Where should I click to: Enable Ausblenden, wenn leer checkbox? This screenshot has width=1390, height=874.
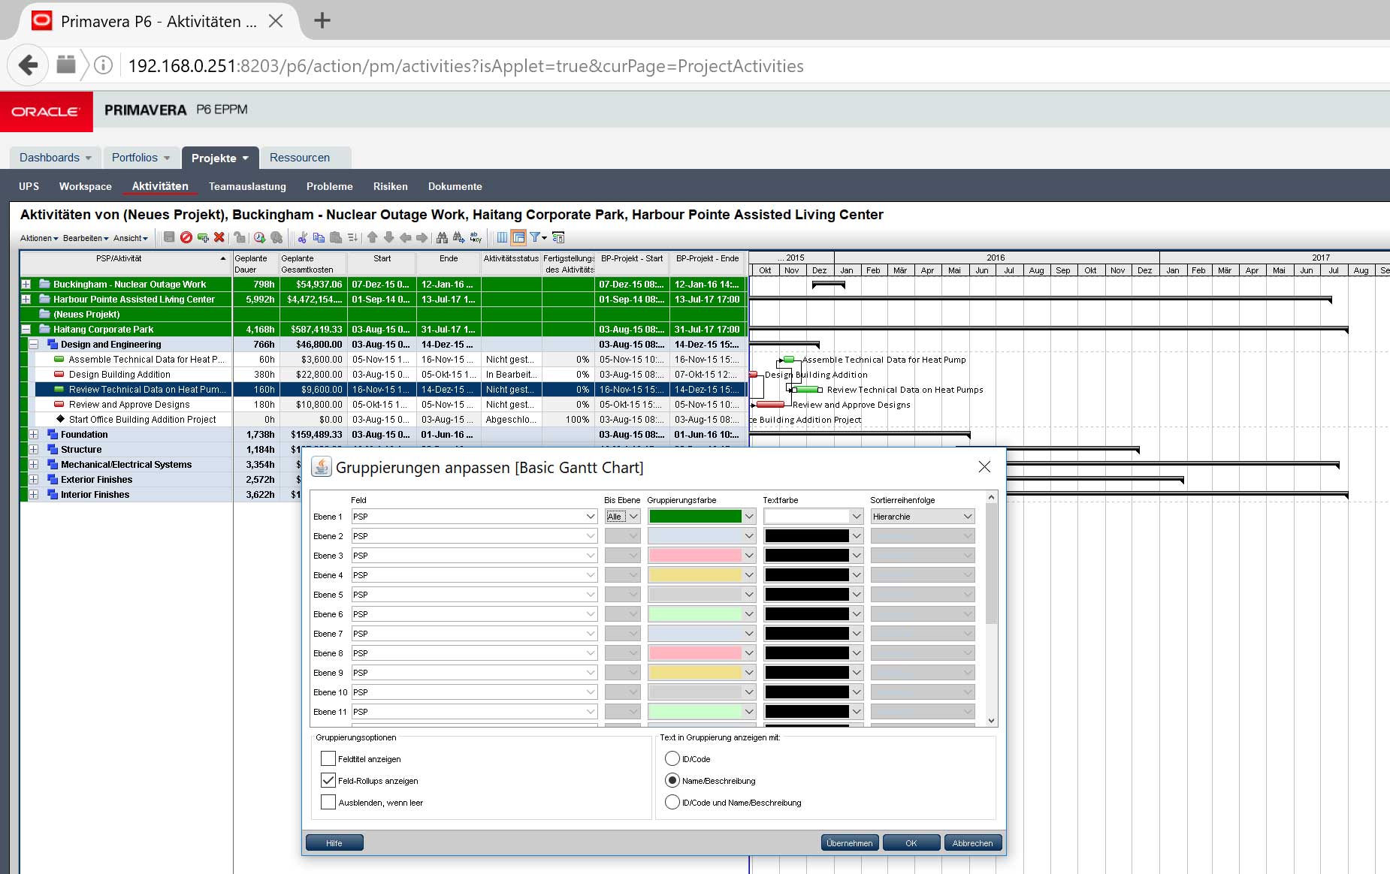click(x=328, y=802)
